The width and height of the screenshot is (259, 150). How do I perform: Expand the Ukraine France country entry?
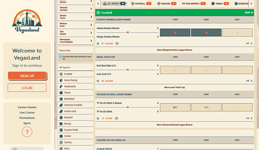point(76,17)
